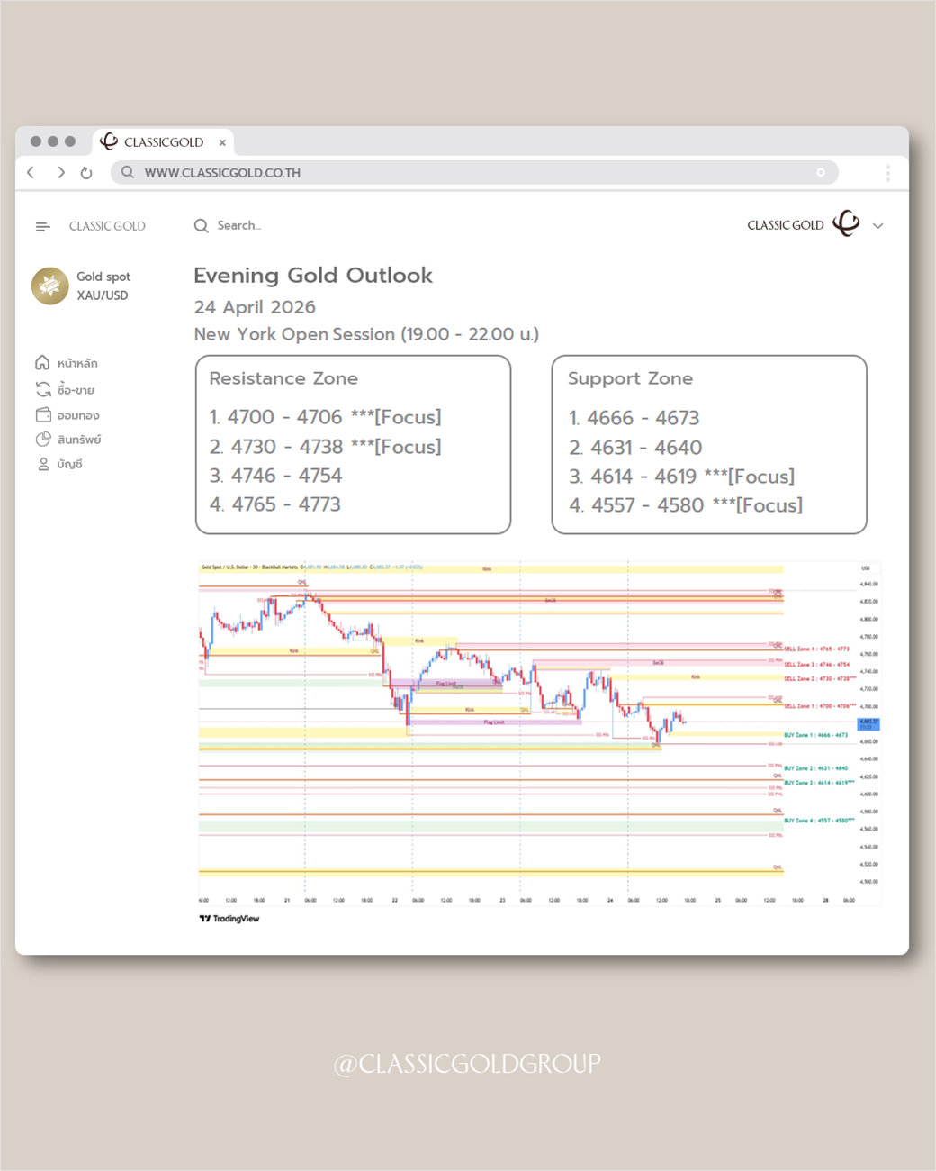Open the hamburger menu beside Classic Gold
The width and height of the screenshot is (936, 1171).
click(x=42, y=226)
